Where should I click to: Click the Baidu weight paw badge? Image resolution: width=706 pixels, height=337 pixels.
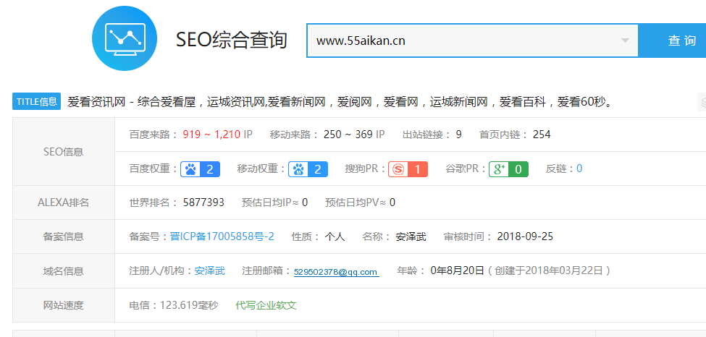point(200,169)
